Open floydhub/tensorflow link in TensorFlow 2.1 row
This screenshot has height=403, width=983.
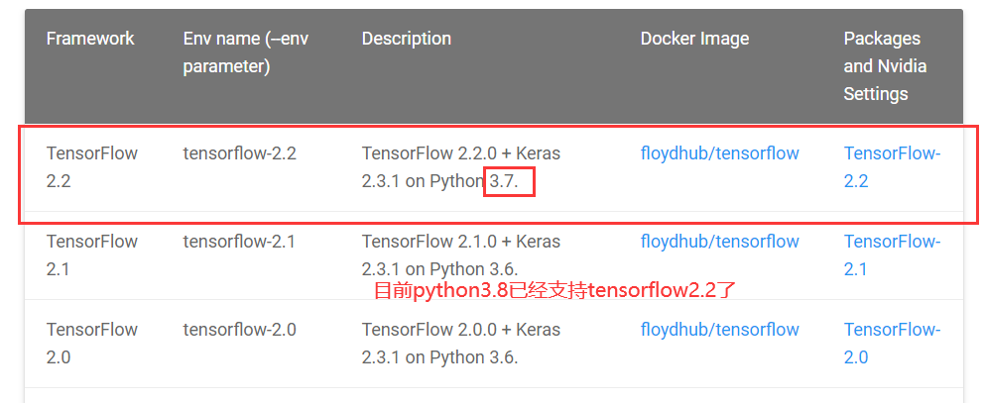point(719,242)
